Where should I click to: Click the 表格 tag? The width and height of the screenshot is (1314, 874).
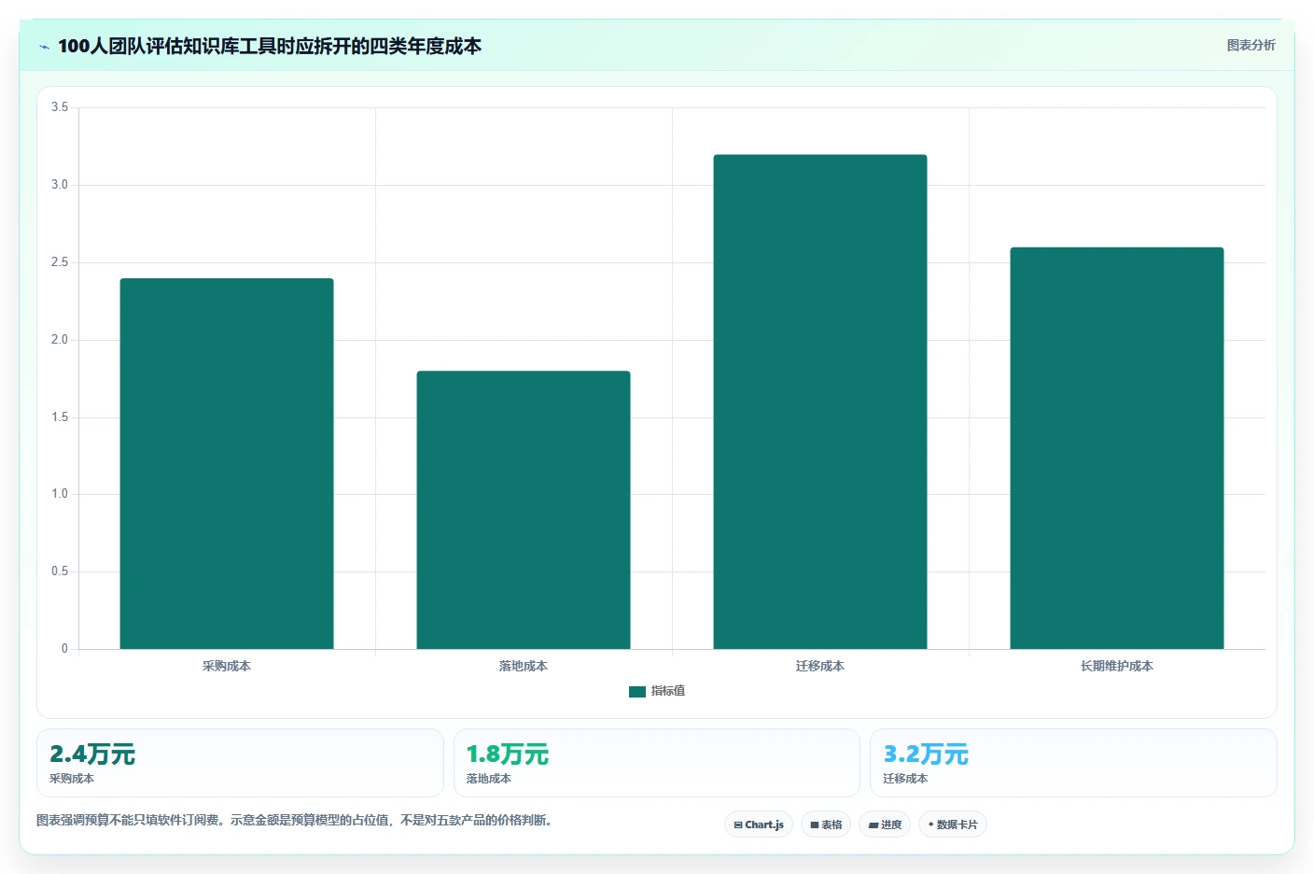point(826,825)
